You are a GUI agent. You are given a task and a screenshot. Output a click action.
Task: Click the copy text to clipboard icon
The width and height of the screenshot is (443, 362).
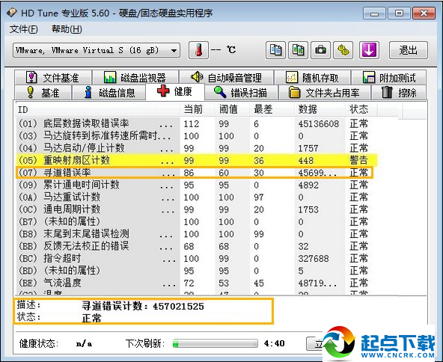point(275,50)
